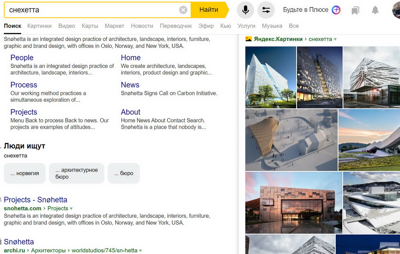Open the Projects breadcrumb after snohetta.com
The width and height of the screenshot is (400, 254).
[58, 208]
